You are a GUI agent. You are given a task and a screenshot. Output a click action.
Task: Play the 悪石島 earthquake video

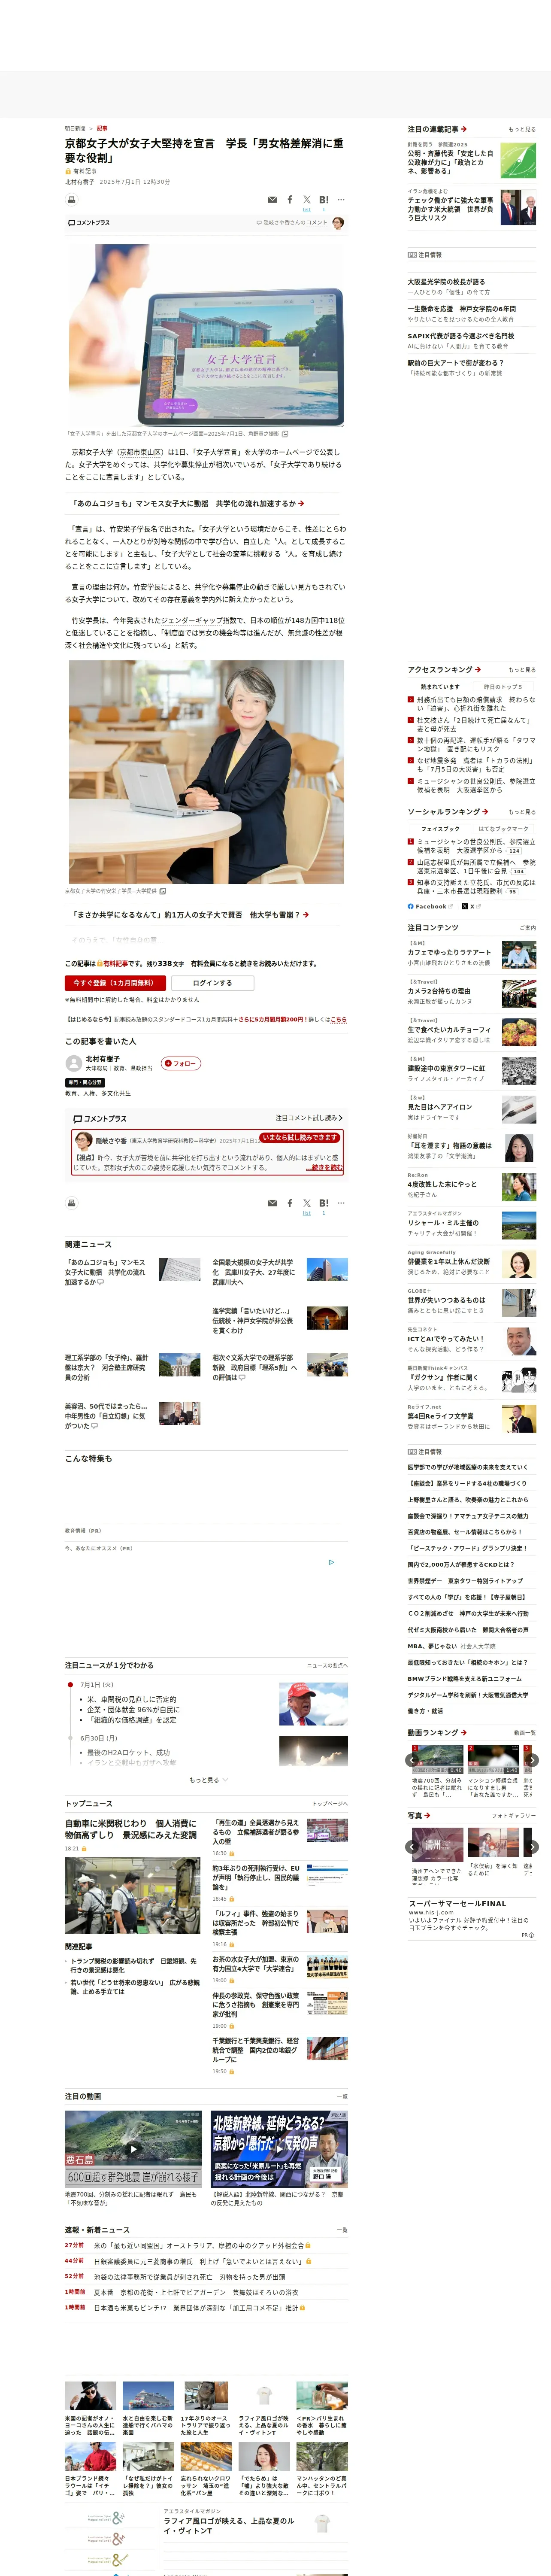[x=133, y=2148]
